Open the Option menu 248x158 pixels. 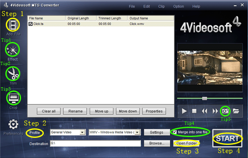(179, 7)
